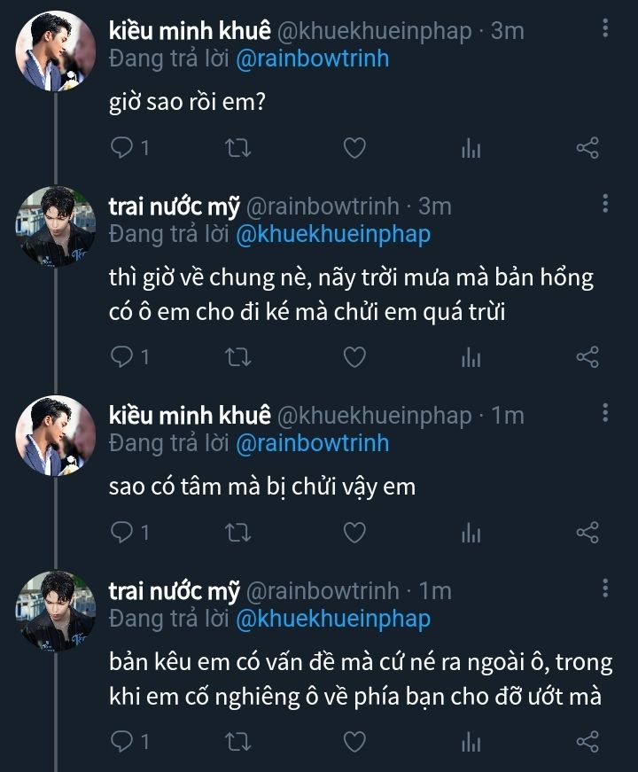The image size is (638, 772).
Task: Like the "thì giờ về chung nè" tweet
Action: 354,357
